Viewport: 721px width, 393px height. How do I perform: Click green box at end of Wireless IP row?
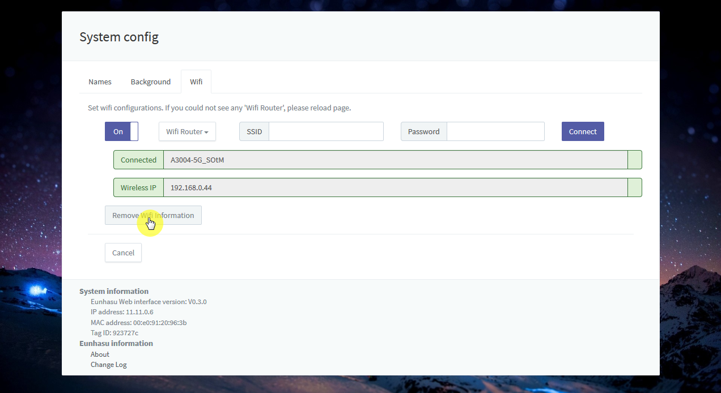(x=635, y=187)
